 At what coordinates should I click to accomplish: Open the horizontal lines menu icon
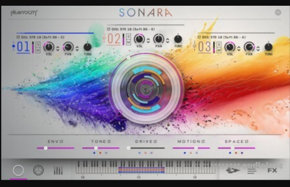point(251,171)
